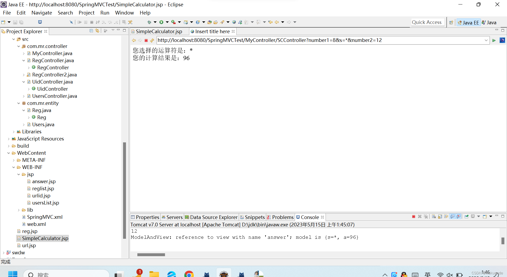Toggle Link with Editor in Project Explorer
Image resolution: width=507 pixels, height=277 pixels.
click(97, 31)
